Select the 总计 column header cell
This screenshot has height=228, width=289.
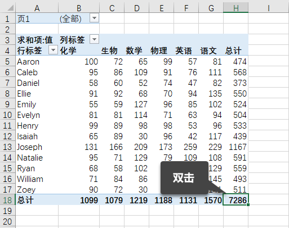(x=235, y=51)
